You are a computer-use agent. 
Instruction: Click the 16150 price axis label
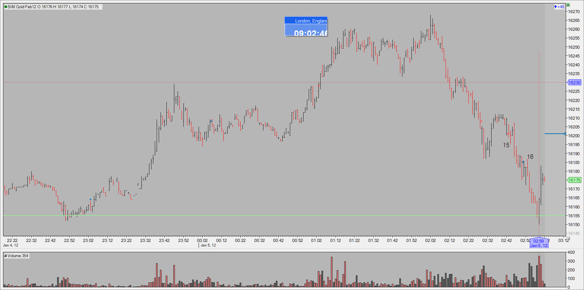click(574, 225)
